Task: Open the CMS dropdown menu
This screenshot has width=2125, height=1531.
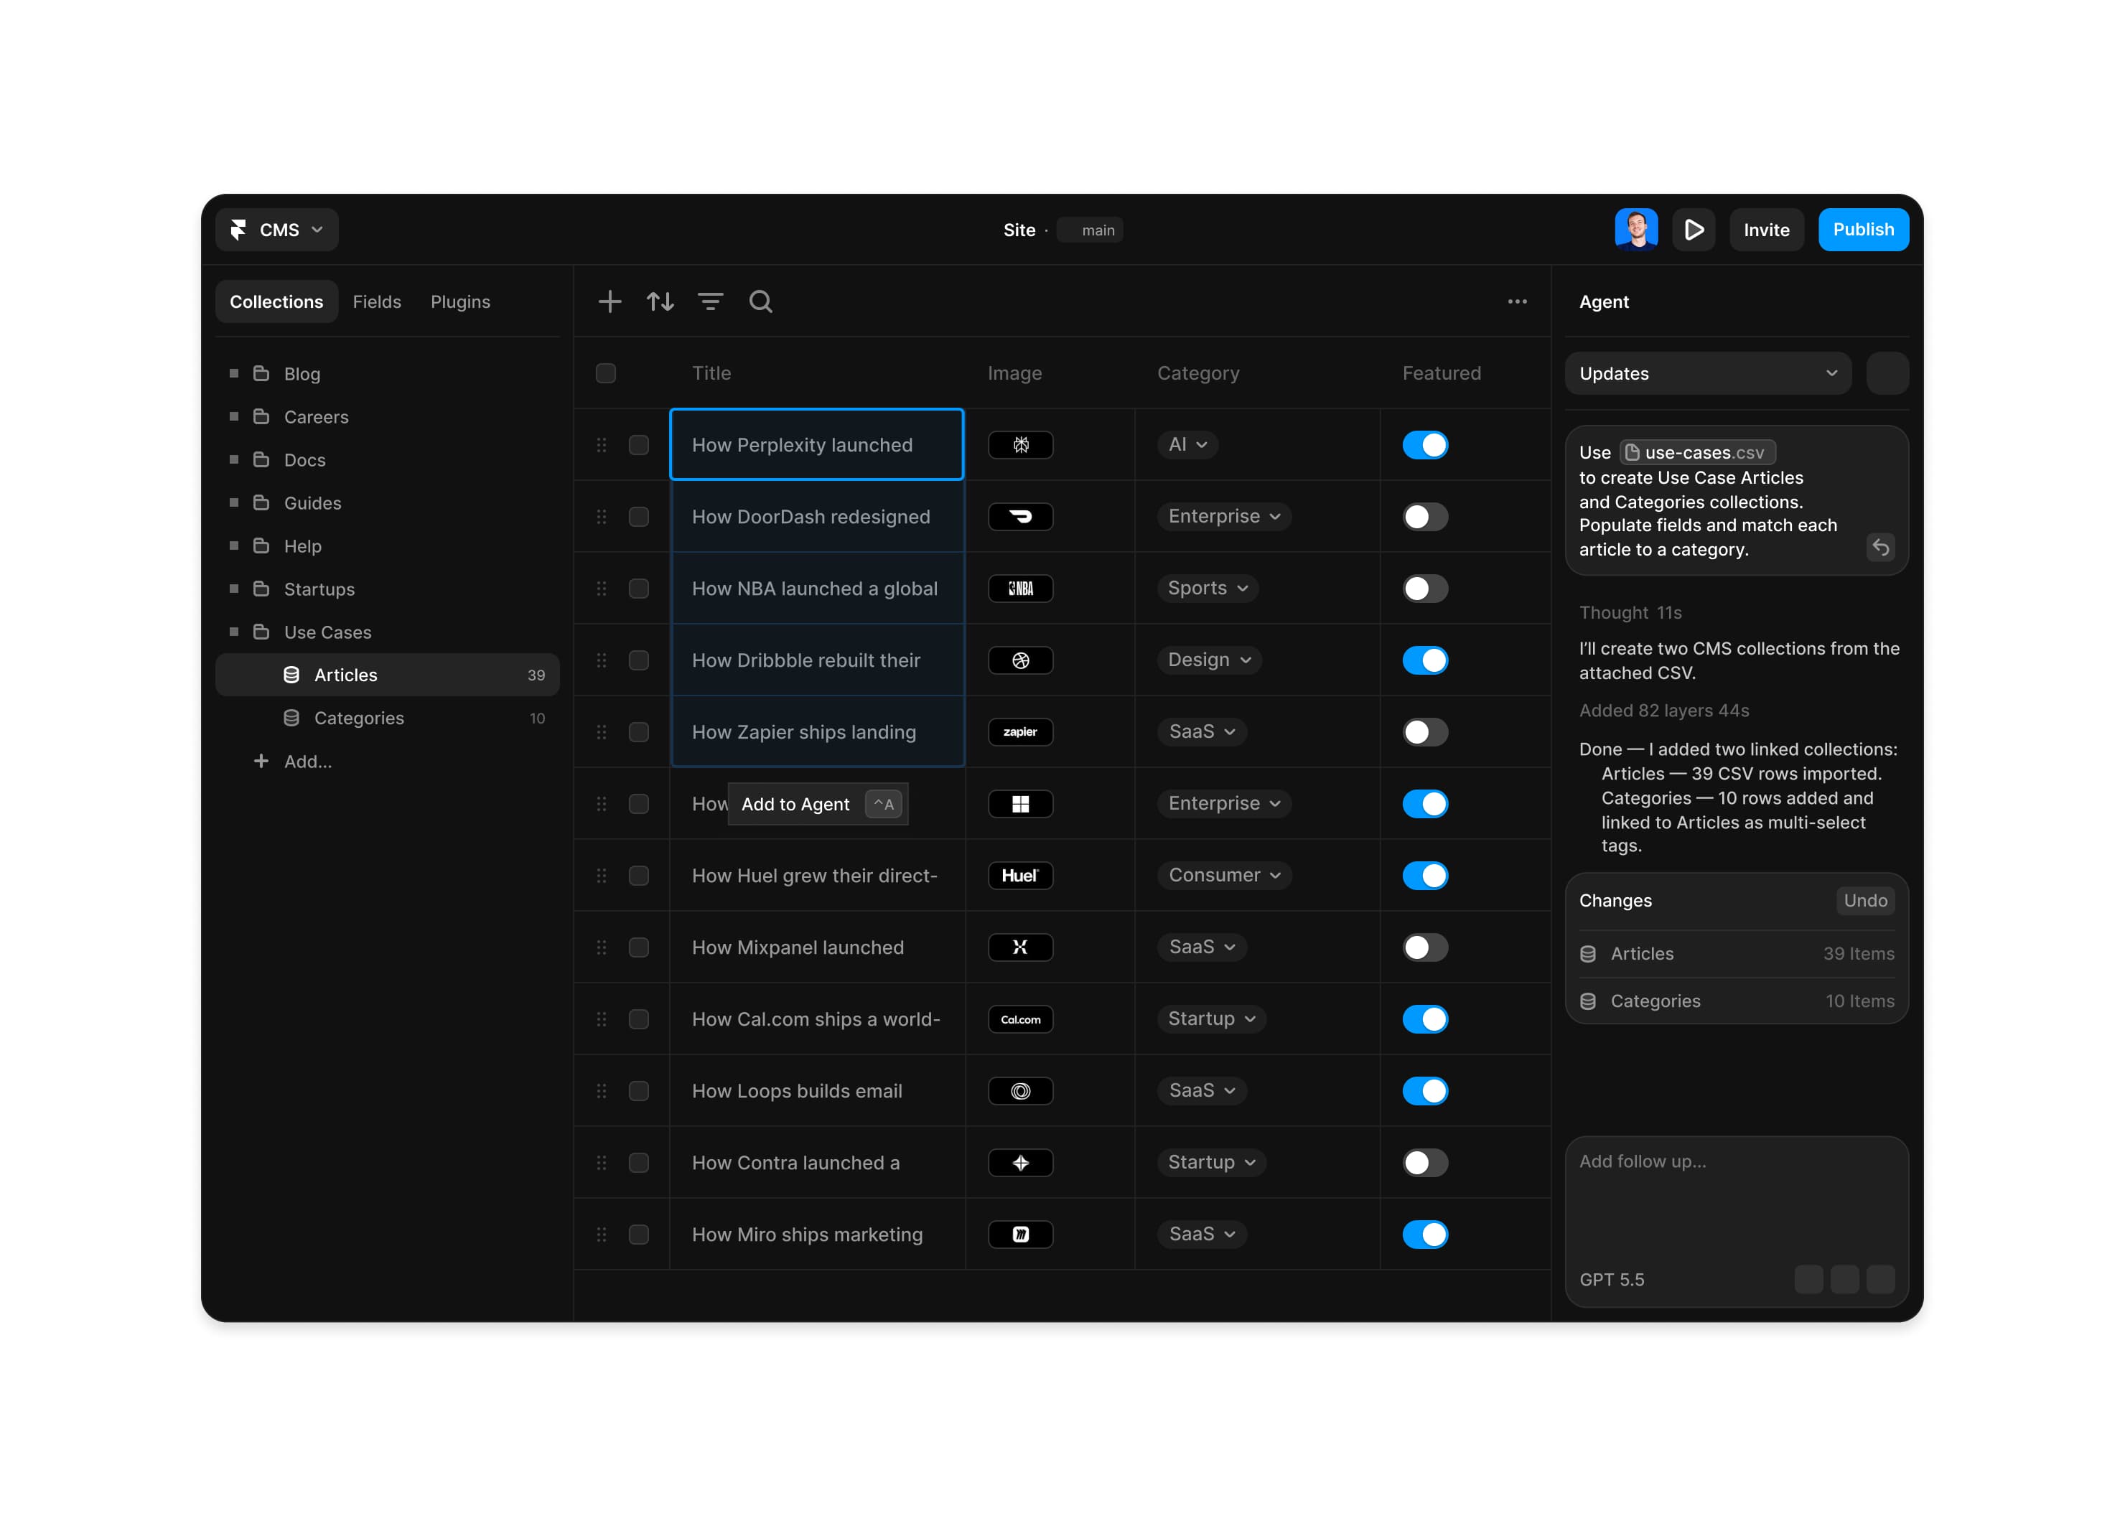Action: click(x=276, y=230)
